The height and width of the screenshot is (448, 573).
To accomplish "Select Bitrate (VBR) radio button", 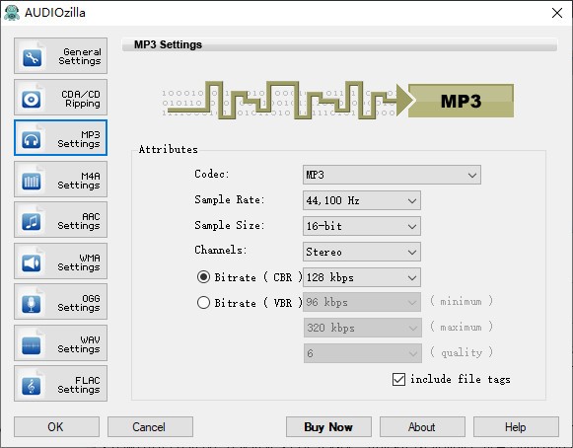I will (203, 302).
